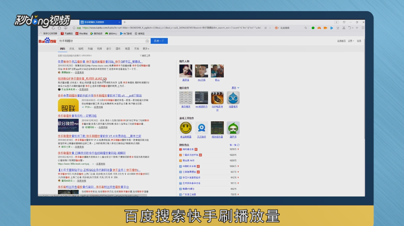Expand the 更多 tab dropdown
The width and height of the screenshot is (404, 226).
pos(146,49)
